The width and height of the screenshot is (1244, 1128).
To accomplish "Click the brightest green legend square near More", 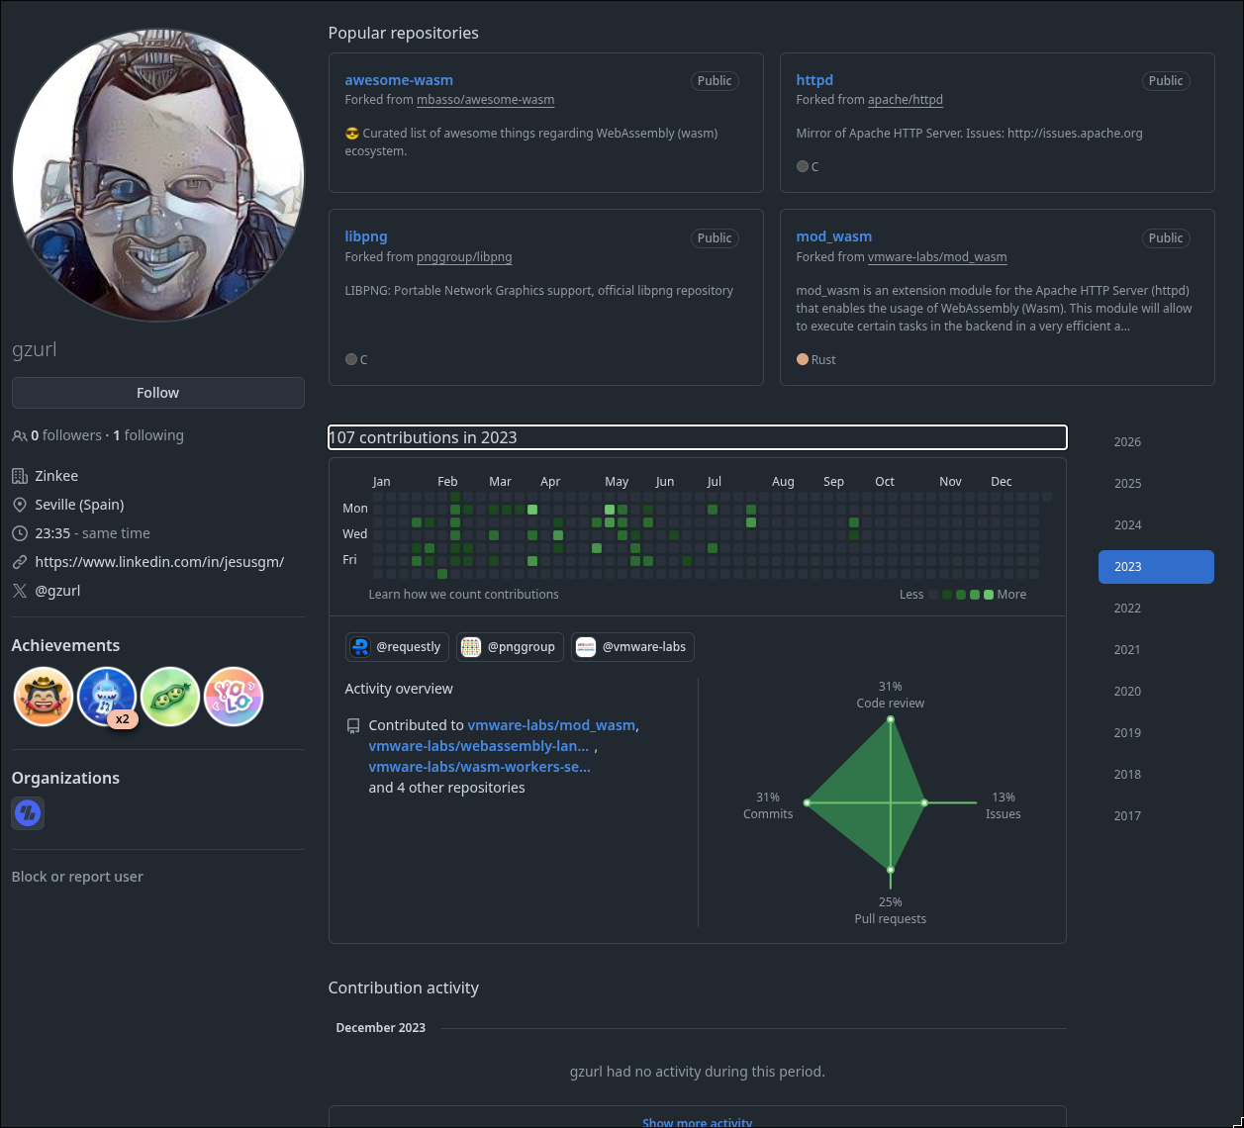I will point(989,595).
